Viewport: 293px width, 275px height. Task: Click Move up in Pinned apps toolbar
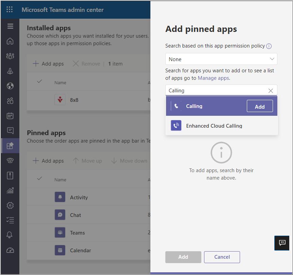(88, 161)
